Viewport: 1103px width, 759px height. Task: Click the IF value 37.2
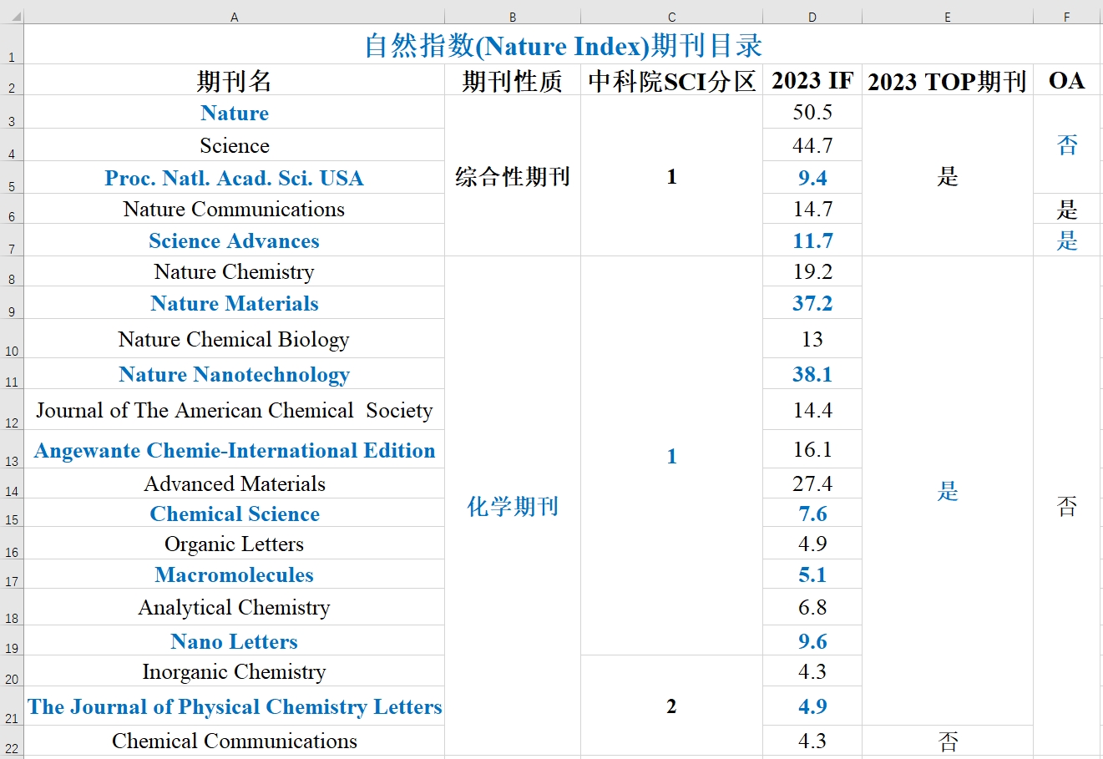[x=812, y=303]
